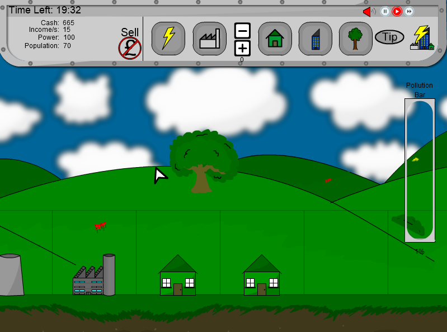The height and width of the screenshot is (332, 447).
Task: Click the Pollution Bar gauge
Action: coord(419,170)
